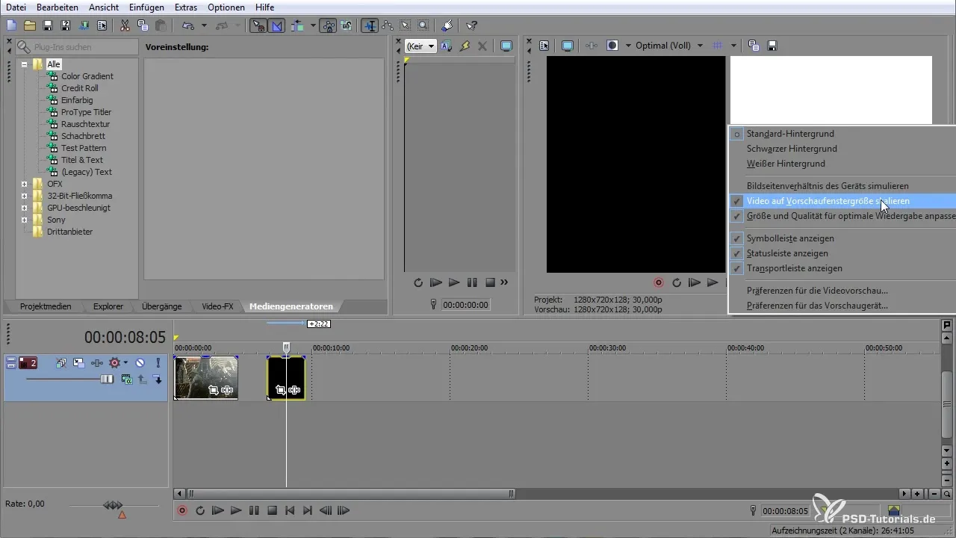Stop playback in timeline transport bar
This screenshot has width=956, height=538.
coord(272,511)
